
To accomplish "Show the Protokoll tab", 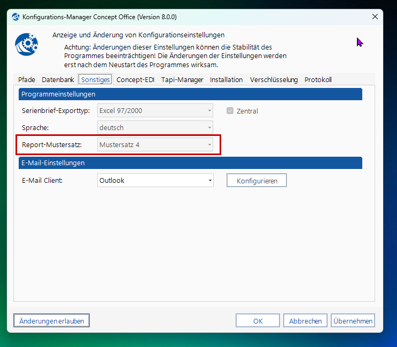I will click(x=318, y=80).
